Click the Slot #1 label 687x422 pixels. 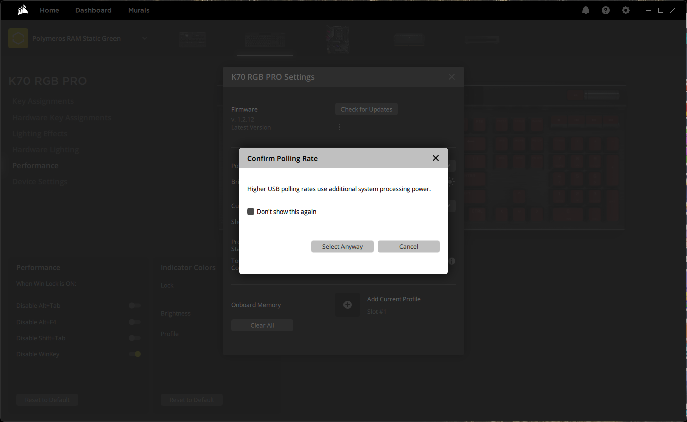click(x=377, y=312)
